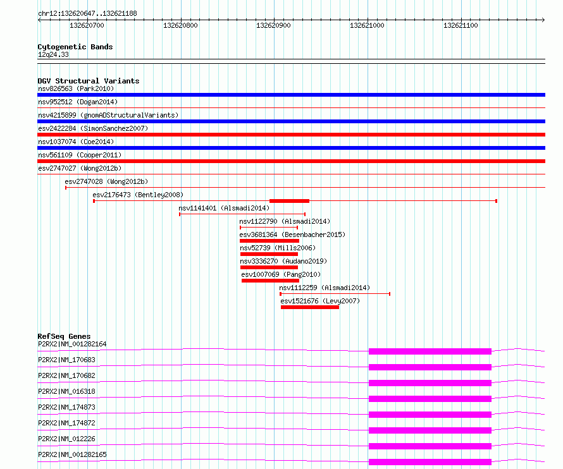
Task: Click thick red segment on esv2176473 line
Action: click(x=289, y=201)
